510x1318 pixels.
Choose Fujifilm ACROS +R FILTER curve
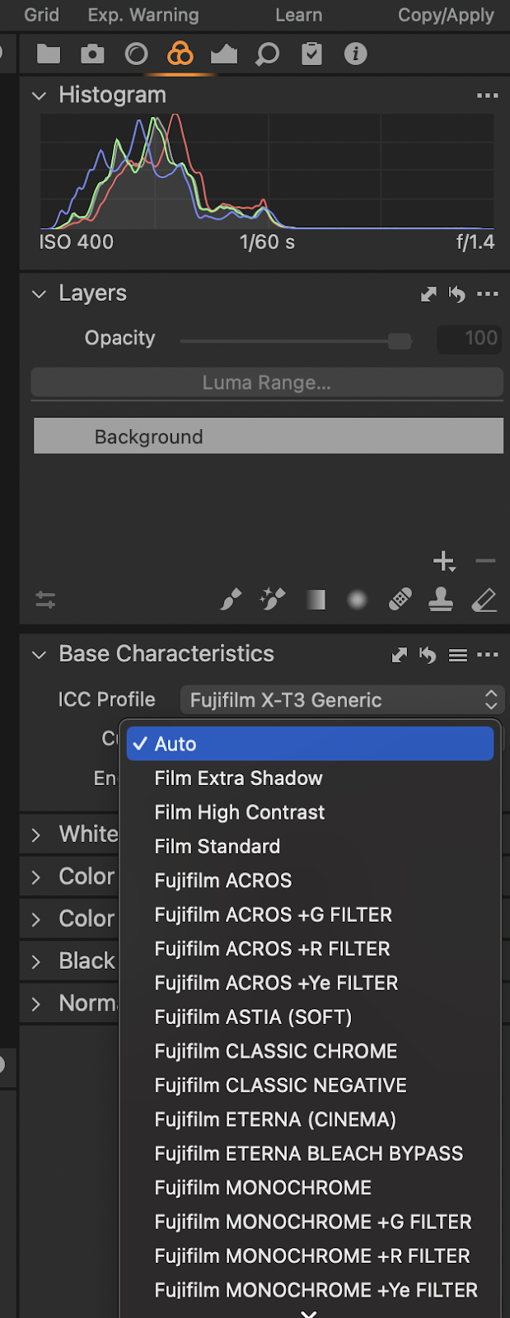tap(310, 949)
